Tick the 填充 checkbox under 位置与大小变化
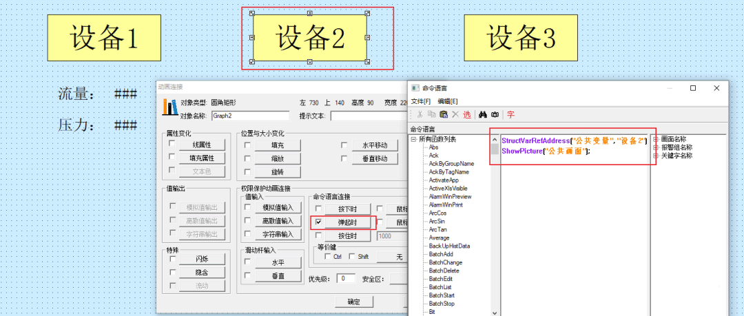This screenshot has width=744, height=316. tap(247, 145)
